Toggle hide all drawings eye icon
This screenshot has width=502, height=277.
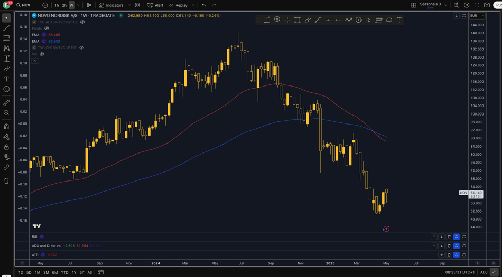pyautogui.click(x=6, y=157)
